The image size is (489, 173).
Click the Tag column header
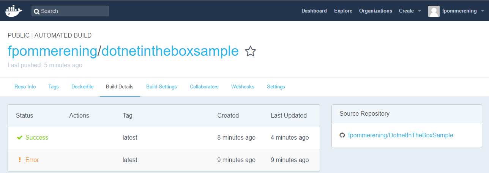point(128,116)
